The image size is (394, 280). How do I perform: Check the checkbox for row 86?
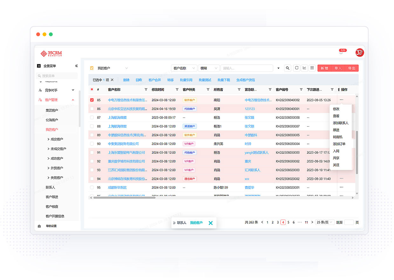tap(92, 109)
